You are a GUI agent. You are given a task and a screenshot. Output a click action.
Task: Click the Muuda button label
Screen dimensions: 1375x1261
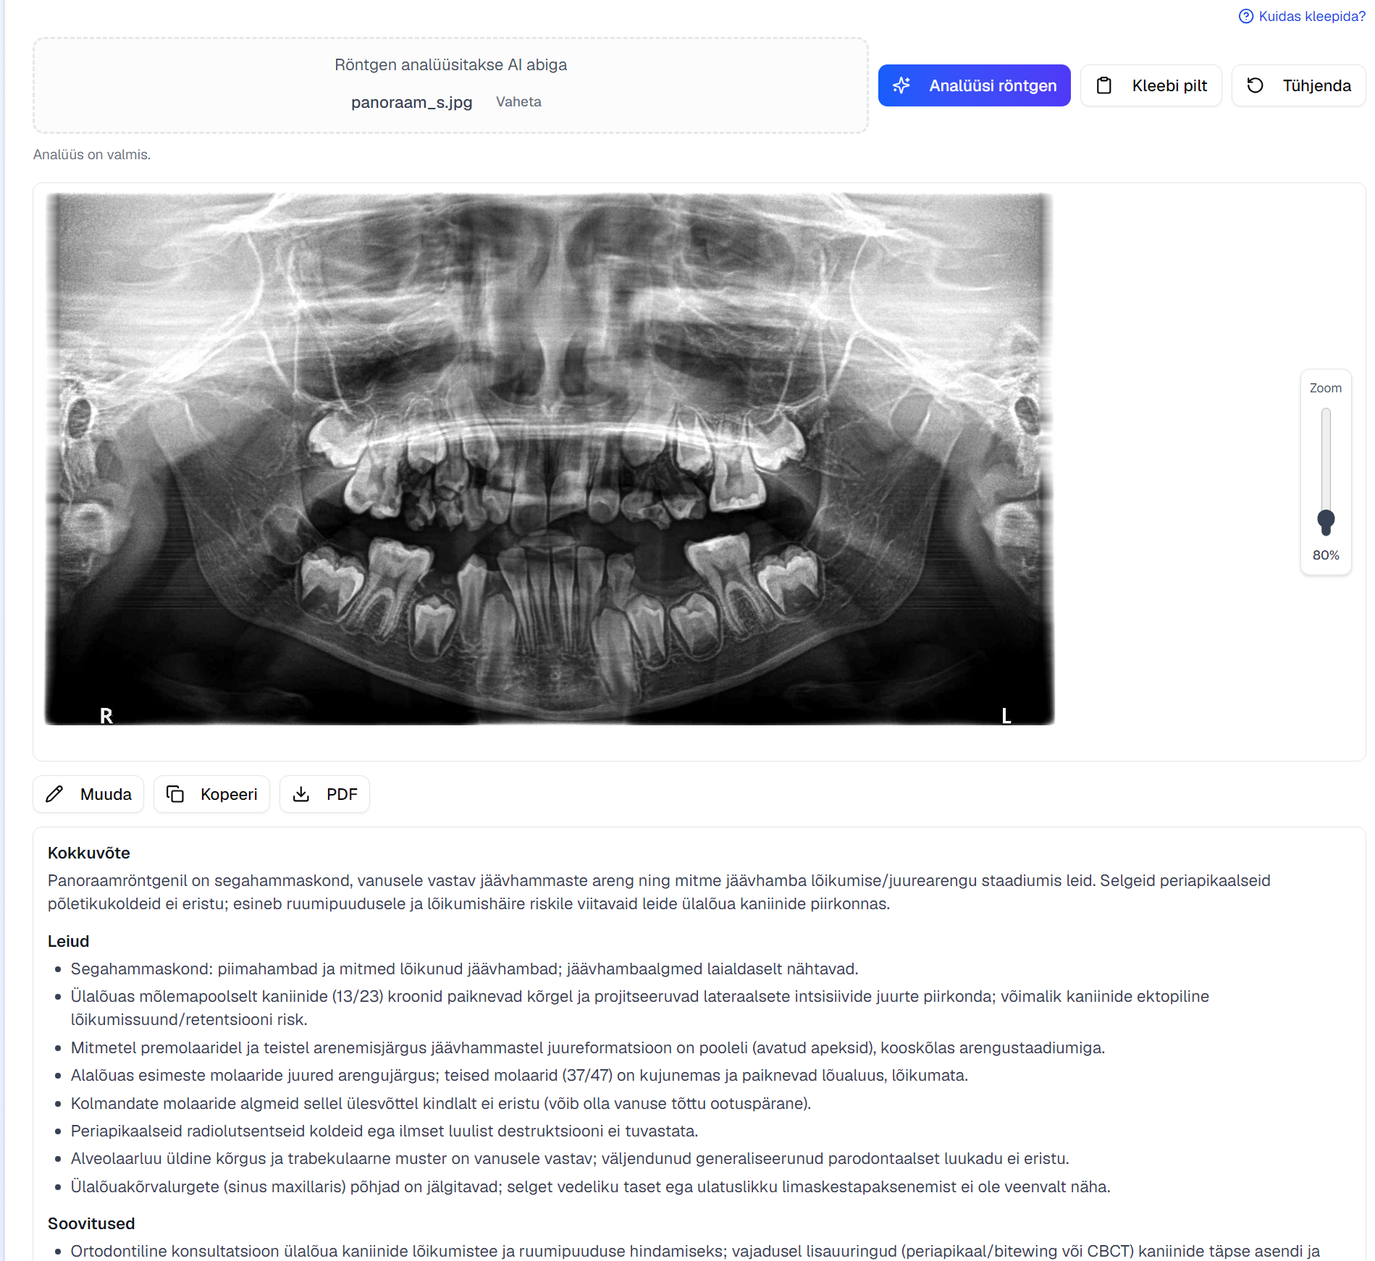tap(106, 794)
